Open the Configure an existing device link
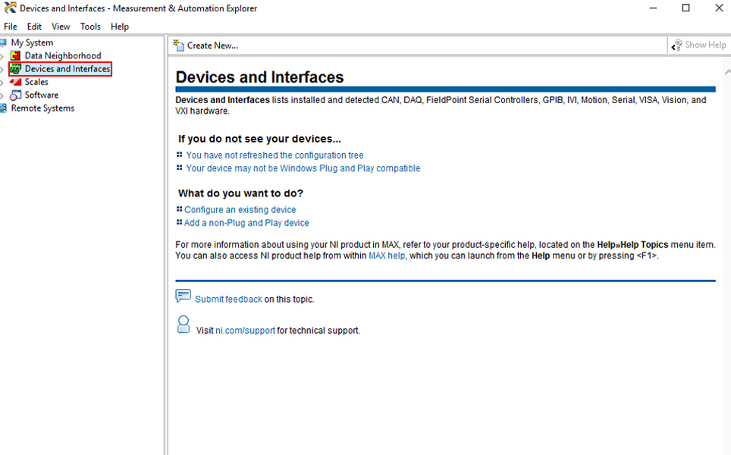The height and width of the screenshot is (455, 731). pyautogui.click(x=240, y=210)
